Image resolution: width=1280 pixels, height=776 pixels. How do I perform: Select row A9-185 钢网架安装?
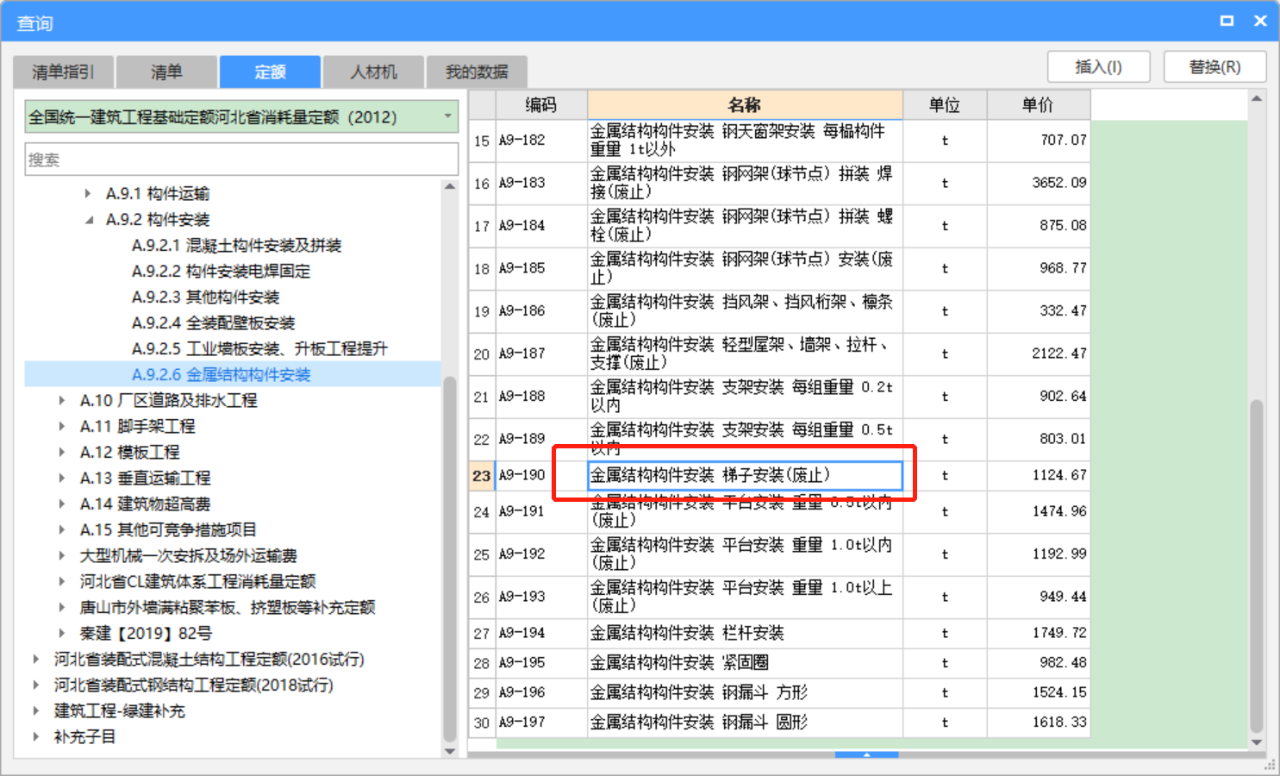(780, 268)
